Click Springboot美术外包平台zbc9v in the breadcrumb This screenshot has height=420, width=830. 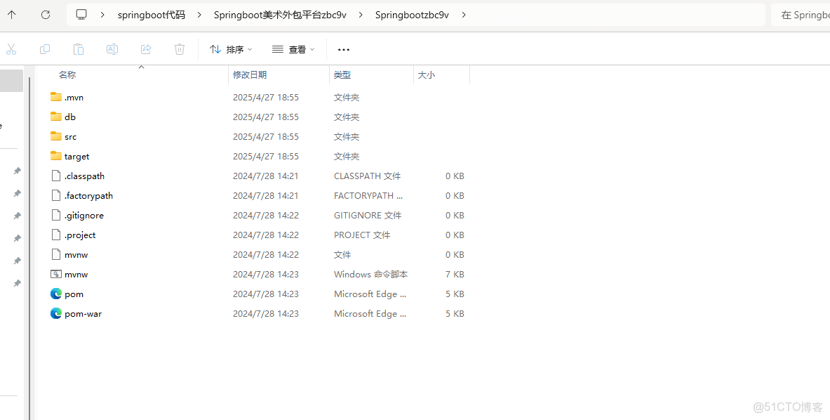pos(279,14)
